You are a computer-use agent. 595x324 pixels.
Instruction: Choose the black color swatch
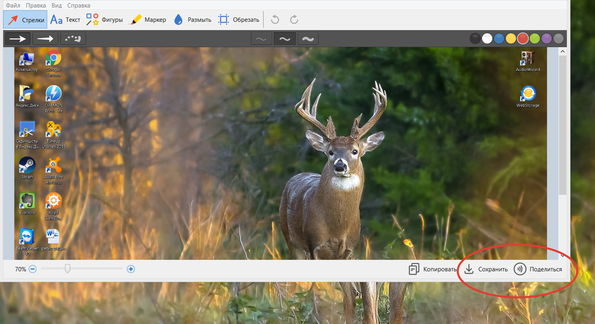(x=475, y=38)
